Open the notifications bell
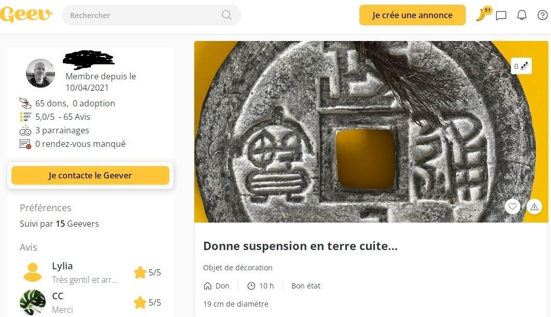This screenshot has height=317, width=551. click(522, 15)
